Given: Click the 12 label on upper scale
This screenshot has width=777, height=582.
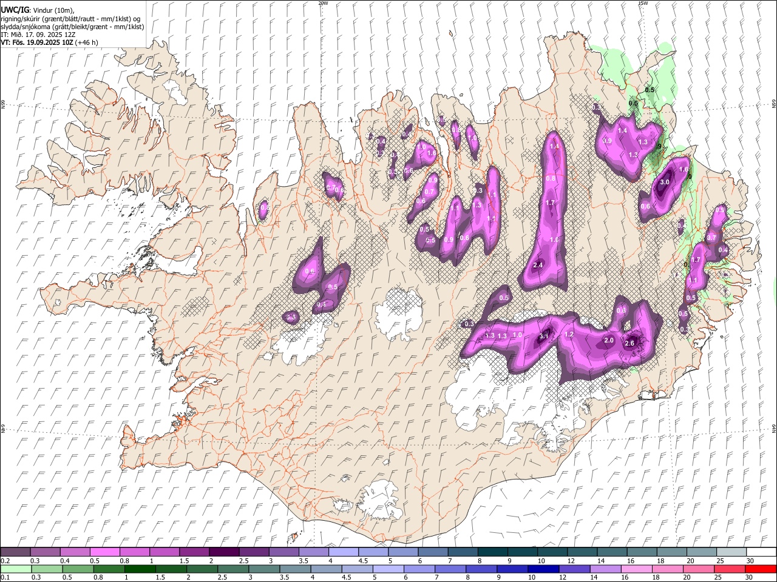Looking at the screenshot, I should (x=571, y=561).
